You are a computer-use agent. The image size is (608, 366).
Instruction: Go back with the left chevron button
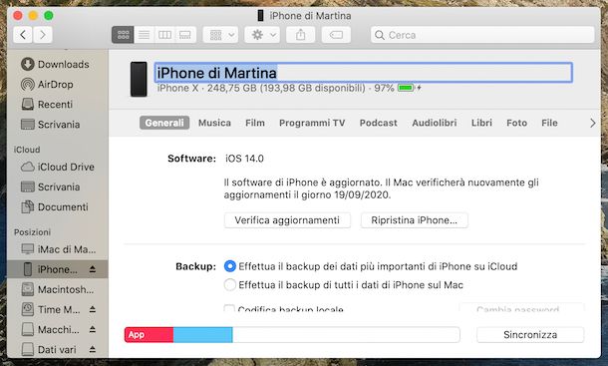click(x=23, y=35)
